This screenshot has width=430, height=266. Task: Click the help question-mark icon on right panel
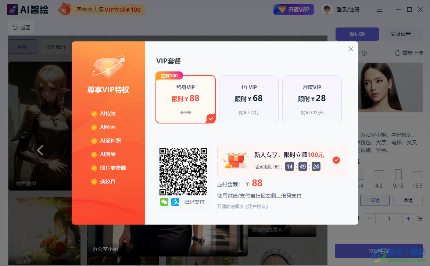coord(364,53)
